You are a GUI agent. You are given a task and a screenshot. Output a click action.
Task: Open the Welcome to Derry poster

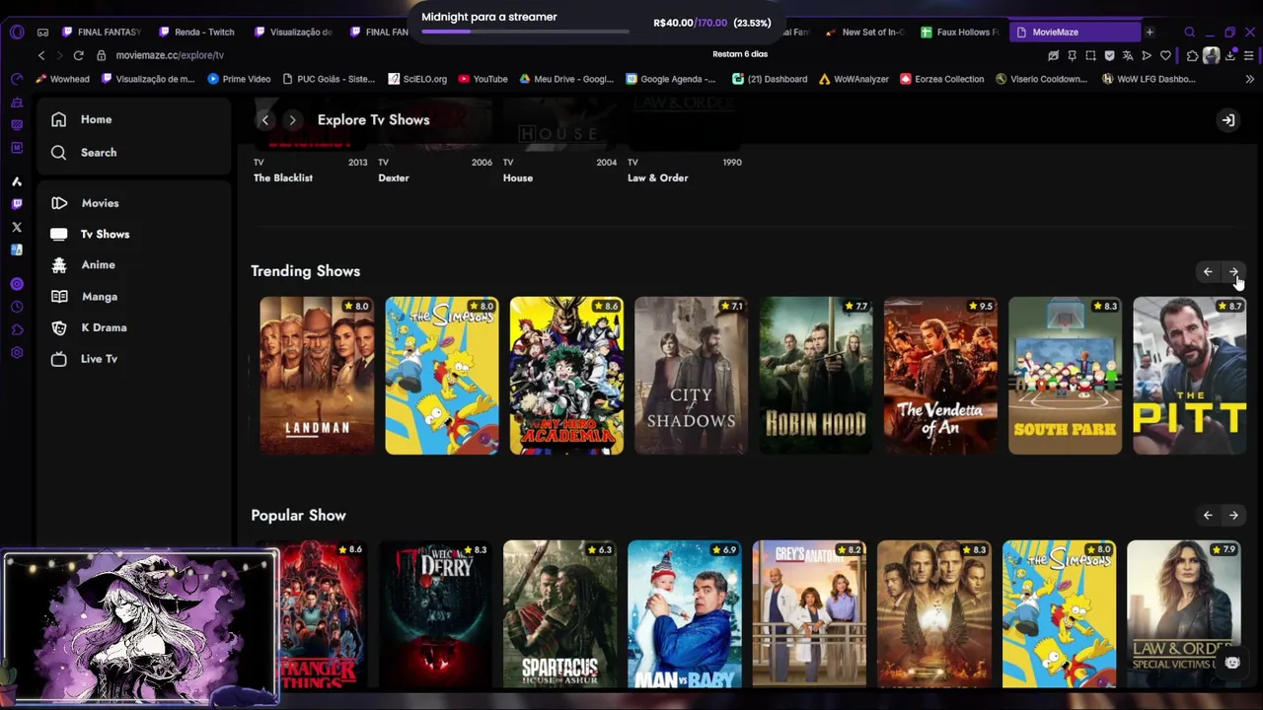tap(435, 613)
